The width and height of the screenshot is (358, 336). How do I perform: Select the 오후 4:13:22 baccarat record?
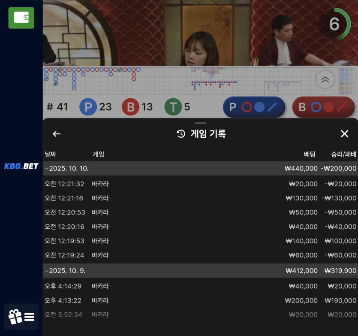(200, 300)
